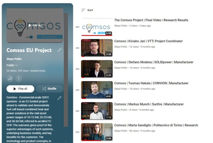213x143 pixels.
Task: Open the Comsos Project Final Video thumbnail
Action: 97,27
